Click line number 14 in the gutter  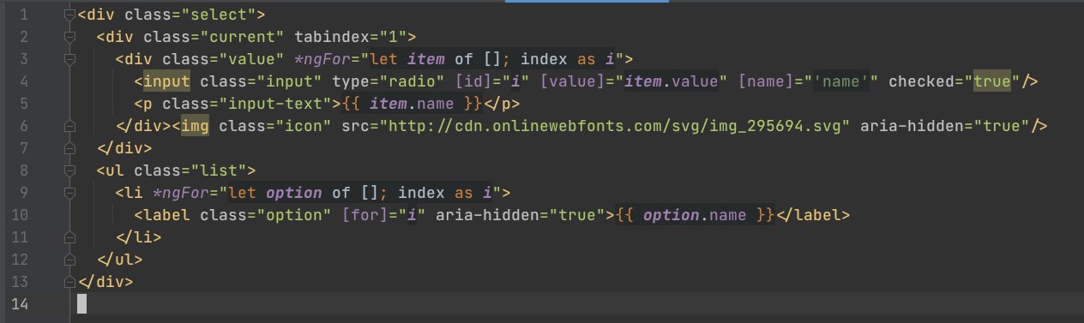19,303
